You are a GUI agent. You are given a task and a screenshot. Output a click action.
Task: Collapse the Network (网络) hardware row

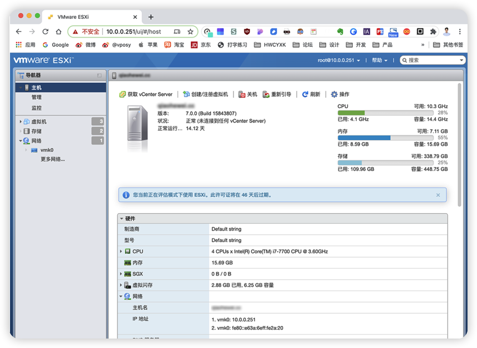(x=121, y=296)
